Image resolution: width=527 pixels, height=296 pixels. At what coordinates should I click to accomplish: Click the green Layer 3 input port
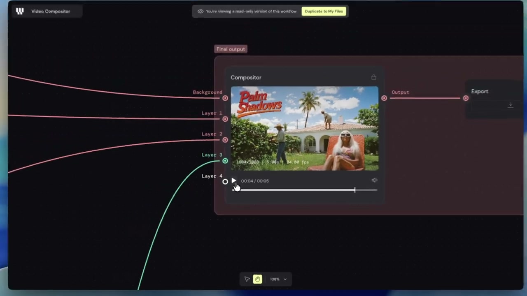coord(225,161)
